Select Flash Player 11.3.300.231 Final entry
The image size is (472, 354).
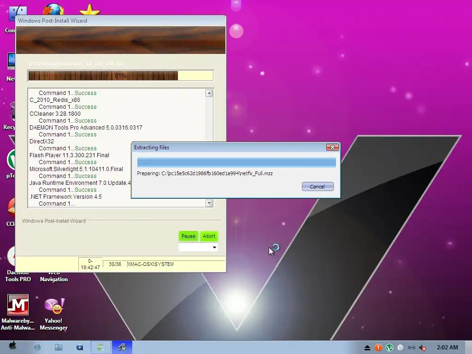pyautogui.click(x=69, y=155)
